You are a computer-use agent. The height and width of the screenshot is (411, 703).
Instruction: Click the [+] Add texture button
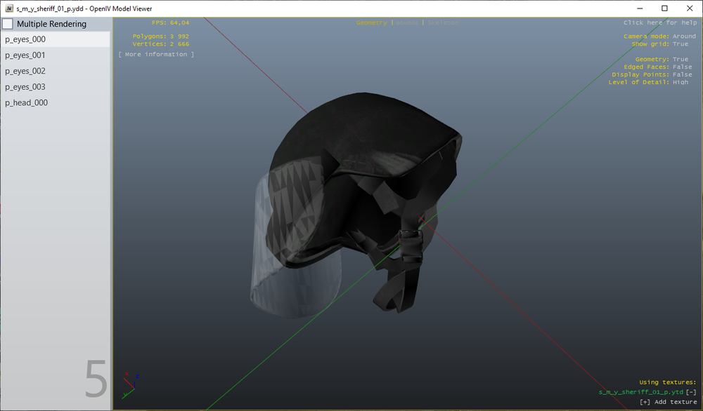coord(668,402)
